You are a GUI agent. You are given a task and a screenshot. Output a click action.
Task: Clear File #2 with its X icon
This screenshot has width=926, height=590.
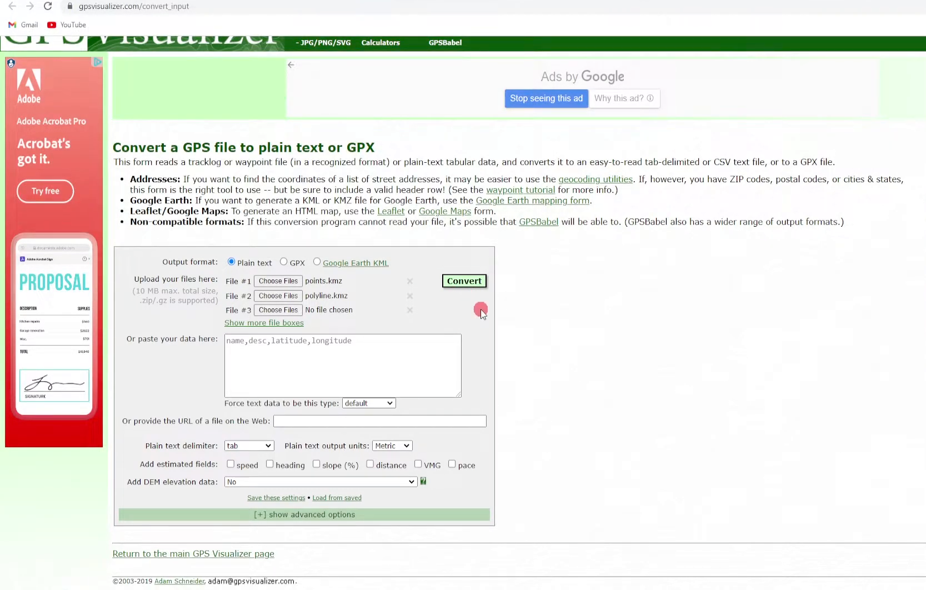pyautogui.click(x=410, y=296)
